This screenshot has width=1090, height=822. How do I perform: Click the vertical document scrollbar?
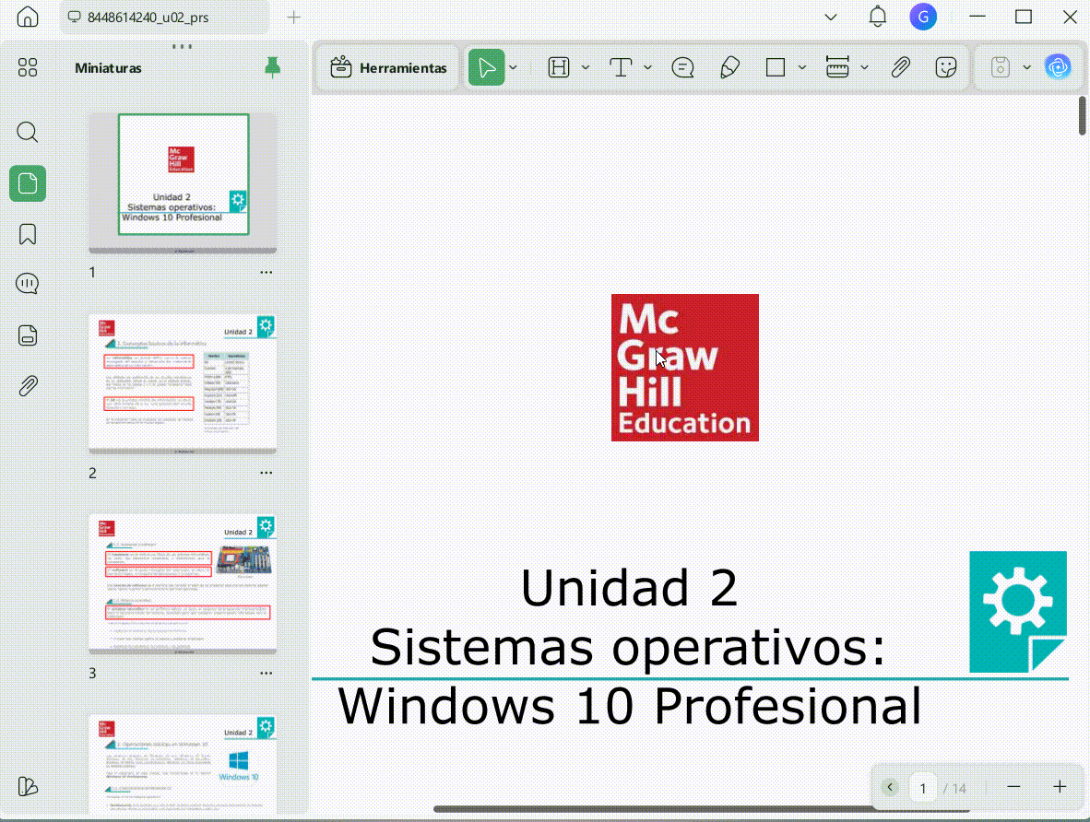tap(1083, 116)
